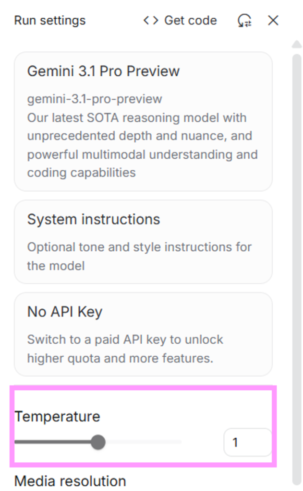Viewport: 303px width, 491px height.
Task: Click the Temperature slider handle
Action: [x=98, y=442]
